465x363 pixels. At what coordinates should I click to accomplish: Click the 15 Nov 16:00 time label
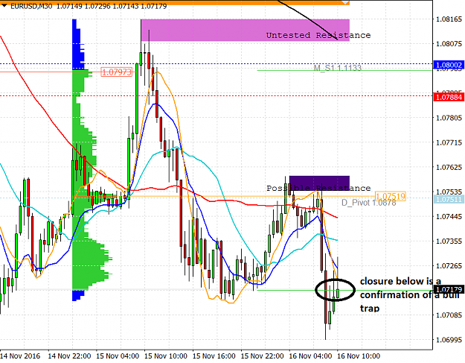(214, 356)
